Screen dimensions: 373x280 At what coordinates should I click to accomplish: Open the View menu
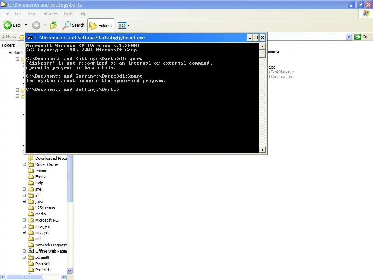31,13
